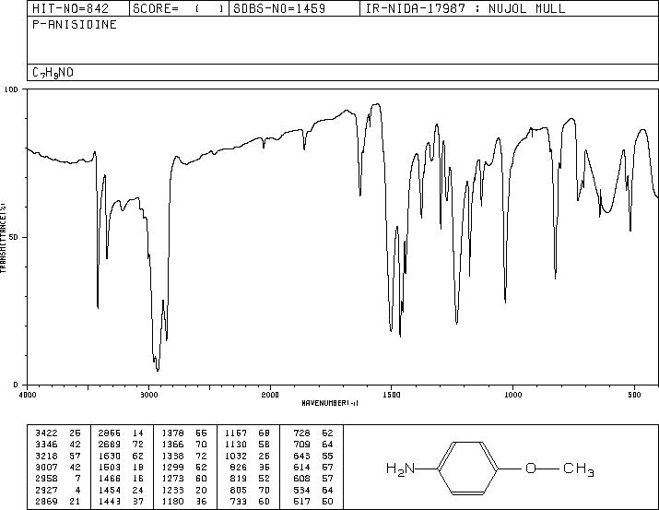
Task: Select the 3346 peak wavenumber in table
Action: pos(46,445)
